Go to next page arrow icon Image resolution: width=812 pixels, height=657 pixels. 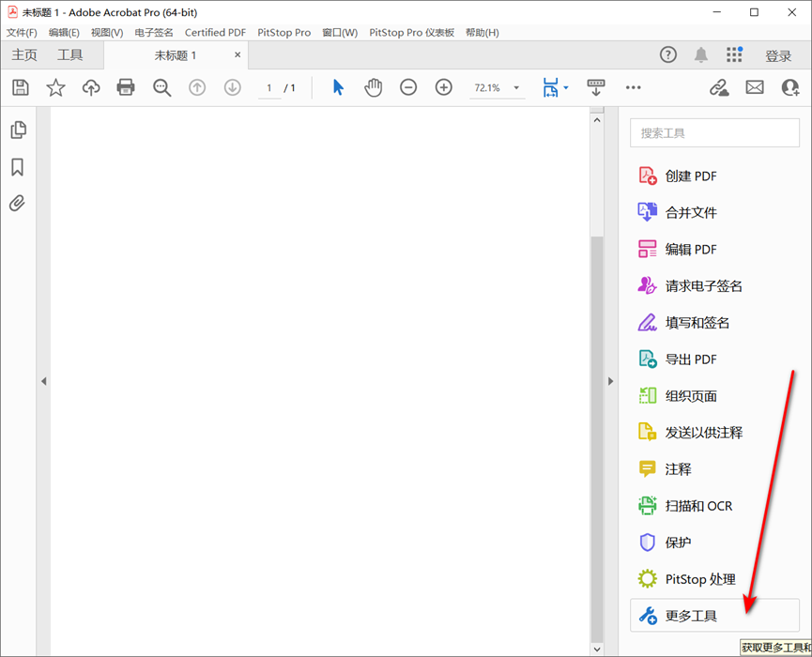pyautogui.click(x=233, y=87)
